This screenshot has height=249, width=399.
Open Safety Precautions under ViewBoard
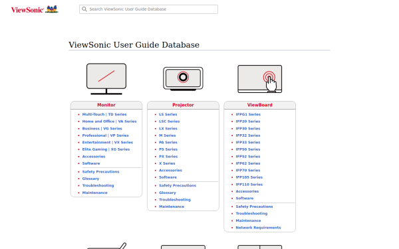[x=254, y=207]
